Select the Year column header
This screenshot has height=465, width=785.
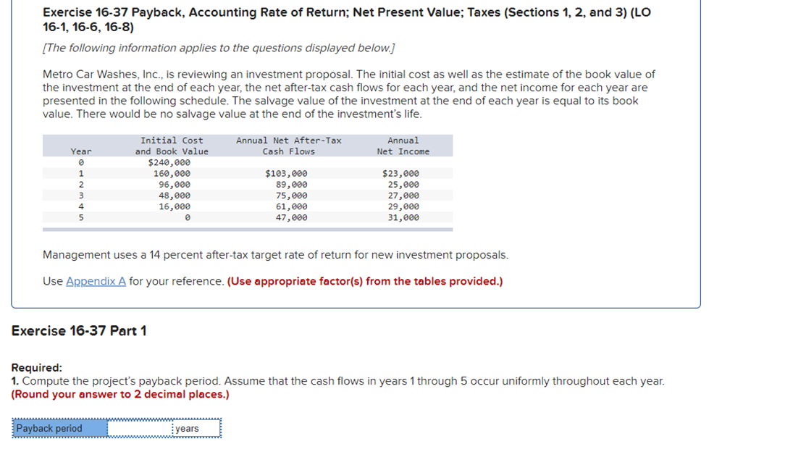81,151
